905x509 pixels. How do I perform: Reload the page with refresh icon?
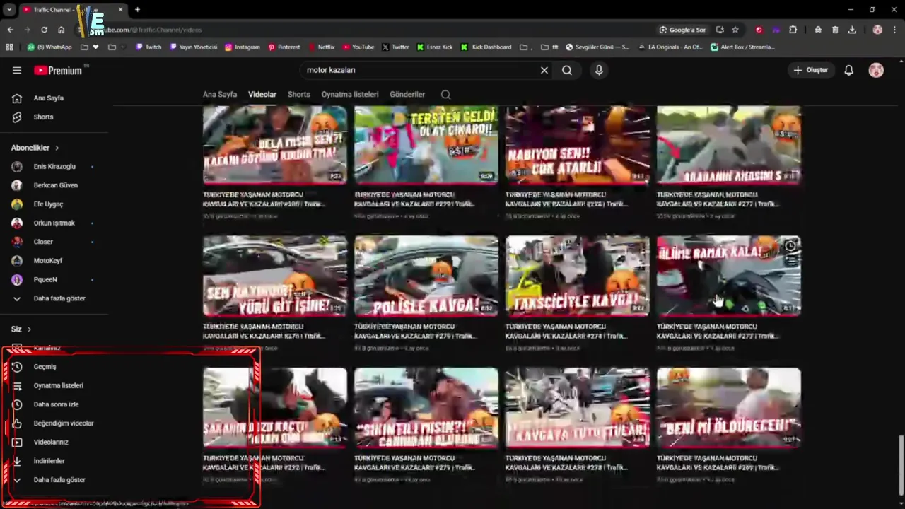click(x=44, y=30)
